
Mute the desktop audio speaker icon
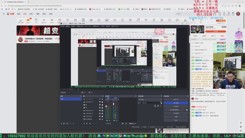tap(107, 121)
